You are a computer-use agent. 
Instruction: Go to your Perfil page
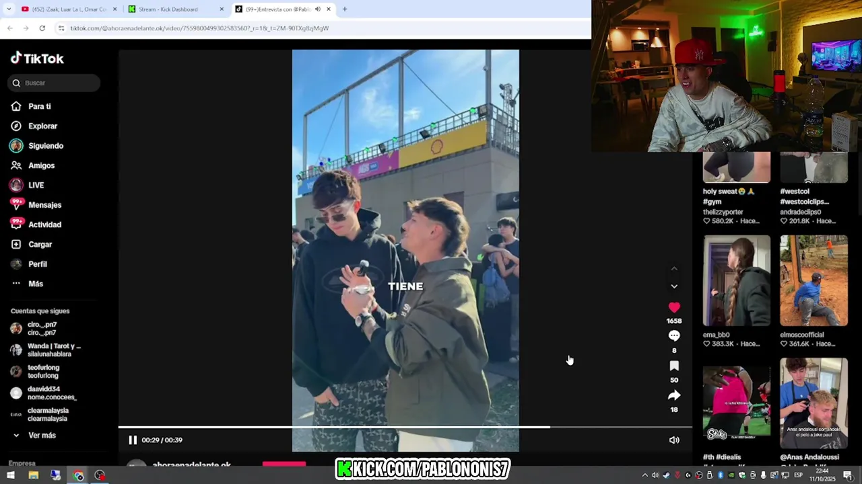29,264
